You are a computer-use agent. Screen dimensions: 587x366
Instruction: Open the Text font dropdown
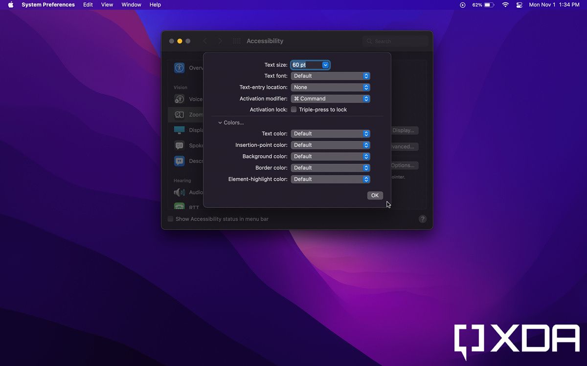330,76
